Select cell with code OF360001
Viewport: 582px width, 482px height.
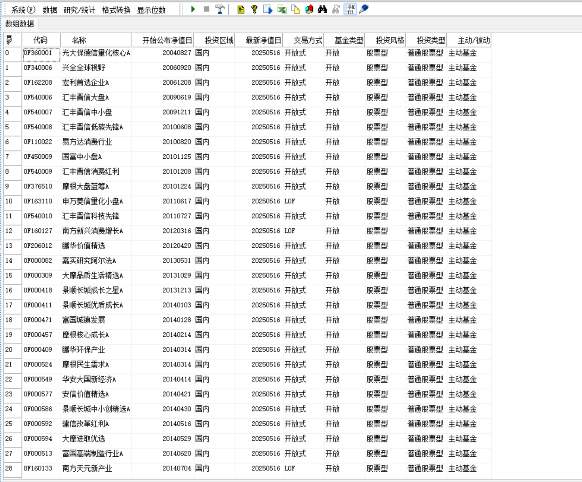41,53
